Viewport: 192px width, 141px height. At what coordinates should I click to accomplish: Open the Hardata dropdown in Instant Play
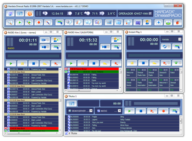pos(180,39)
